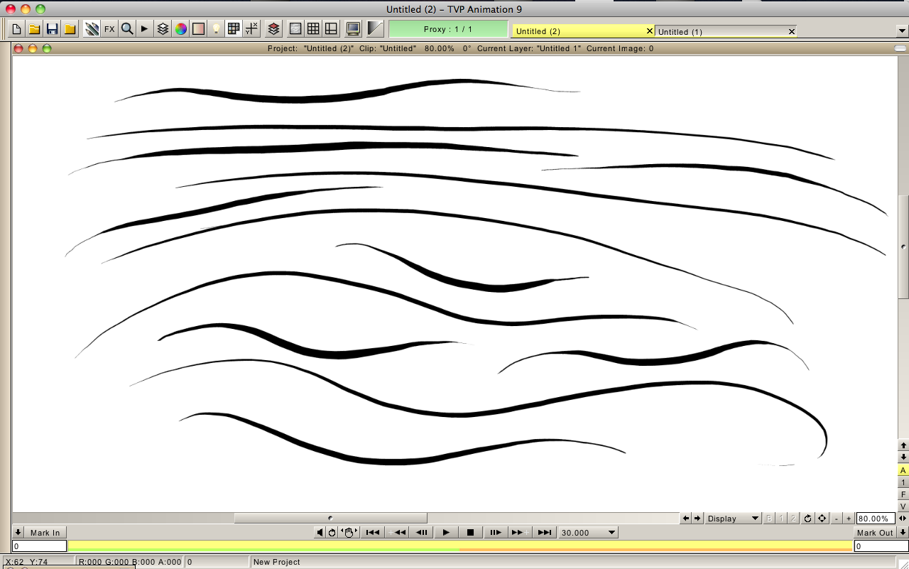Click the red stacked layers icon
Screen dimensions: 909x569
tap(273, 29)
